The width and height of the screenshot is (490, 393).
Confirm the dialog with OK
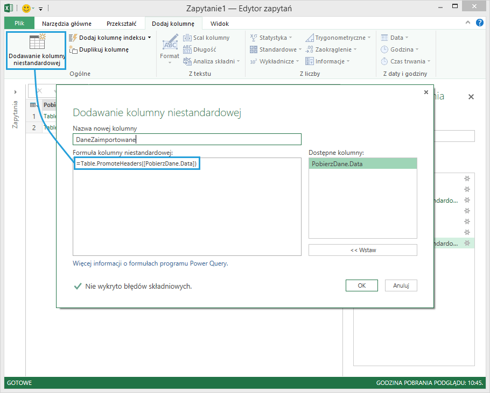click(x=361, y=285)
